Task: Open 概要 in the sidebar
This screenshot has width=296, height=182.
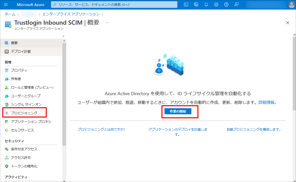Action: point(31,43)
